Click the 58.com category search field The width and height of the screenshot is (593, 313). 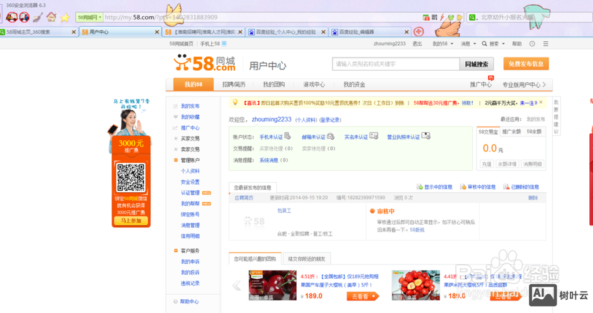pos(396,64)
